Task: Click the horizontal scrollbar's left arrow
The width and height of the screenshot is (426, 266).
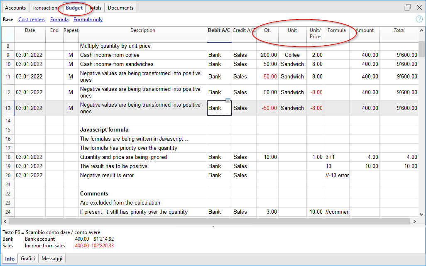Action: pos(4,221)
